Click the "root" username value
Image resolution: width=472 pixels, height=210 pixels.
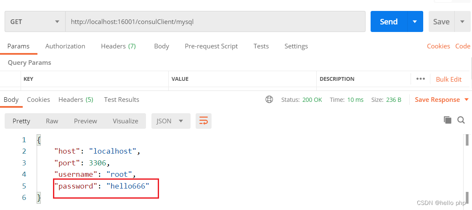click(x=119, y=175)
